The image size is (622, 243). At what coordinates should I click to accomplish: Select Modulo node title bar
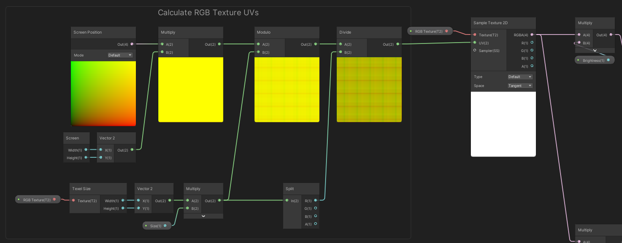click(x=287, y=32)
